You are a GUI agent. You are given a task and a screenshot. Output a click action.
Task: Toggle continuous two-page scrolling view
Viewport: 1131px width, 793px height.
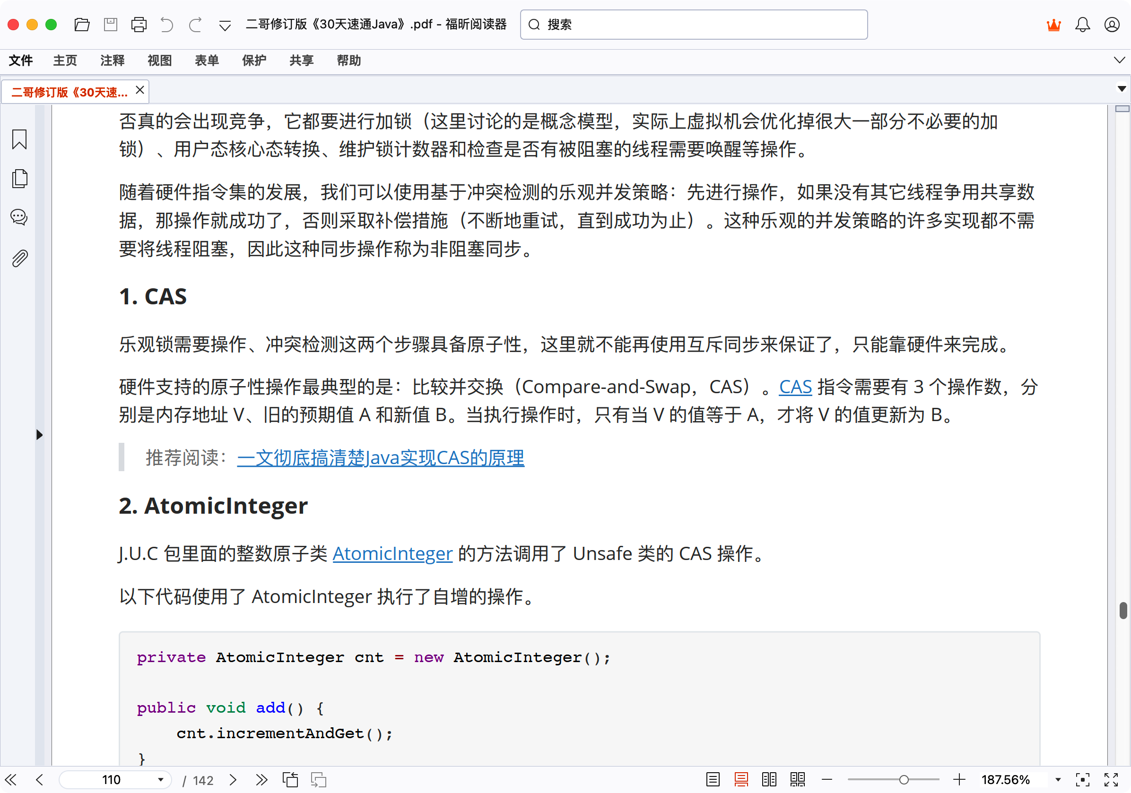click(x=797, y=779)
